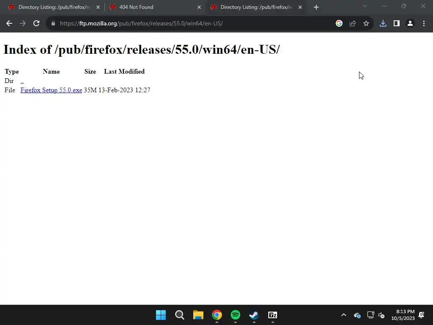
Task: Open the Windows Start menu
Action: [161, 315]
